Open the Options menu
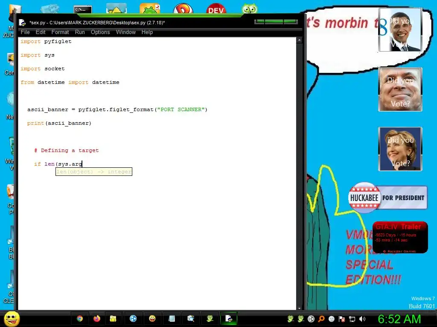Viewport: 437px width, 327px height. tap(100, 32)
